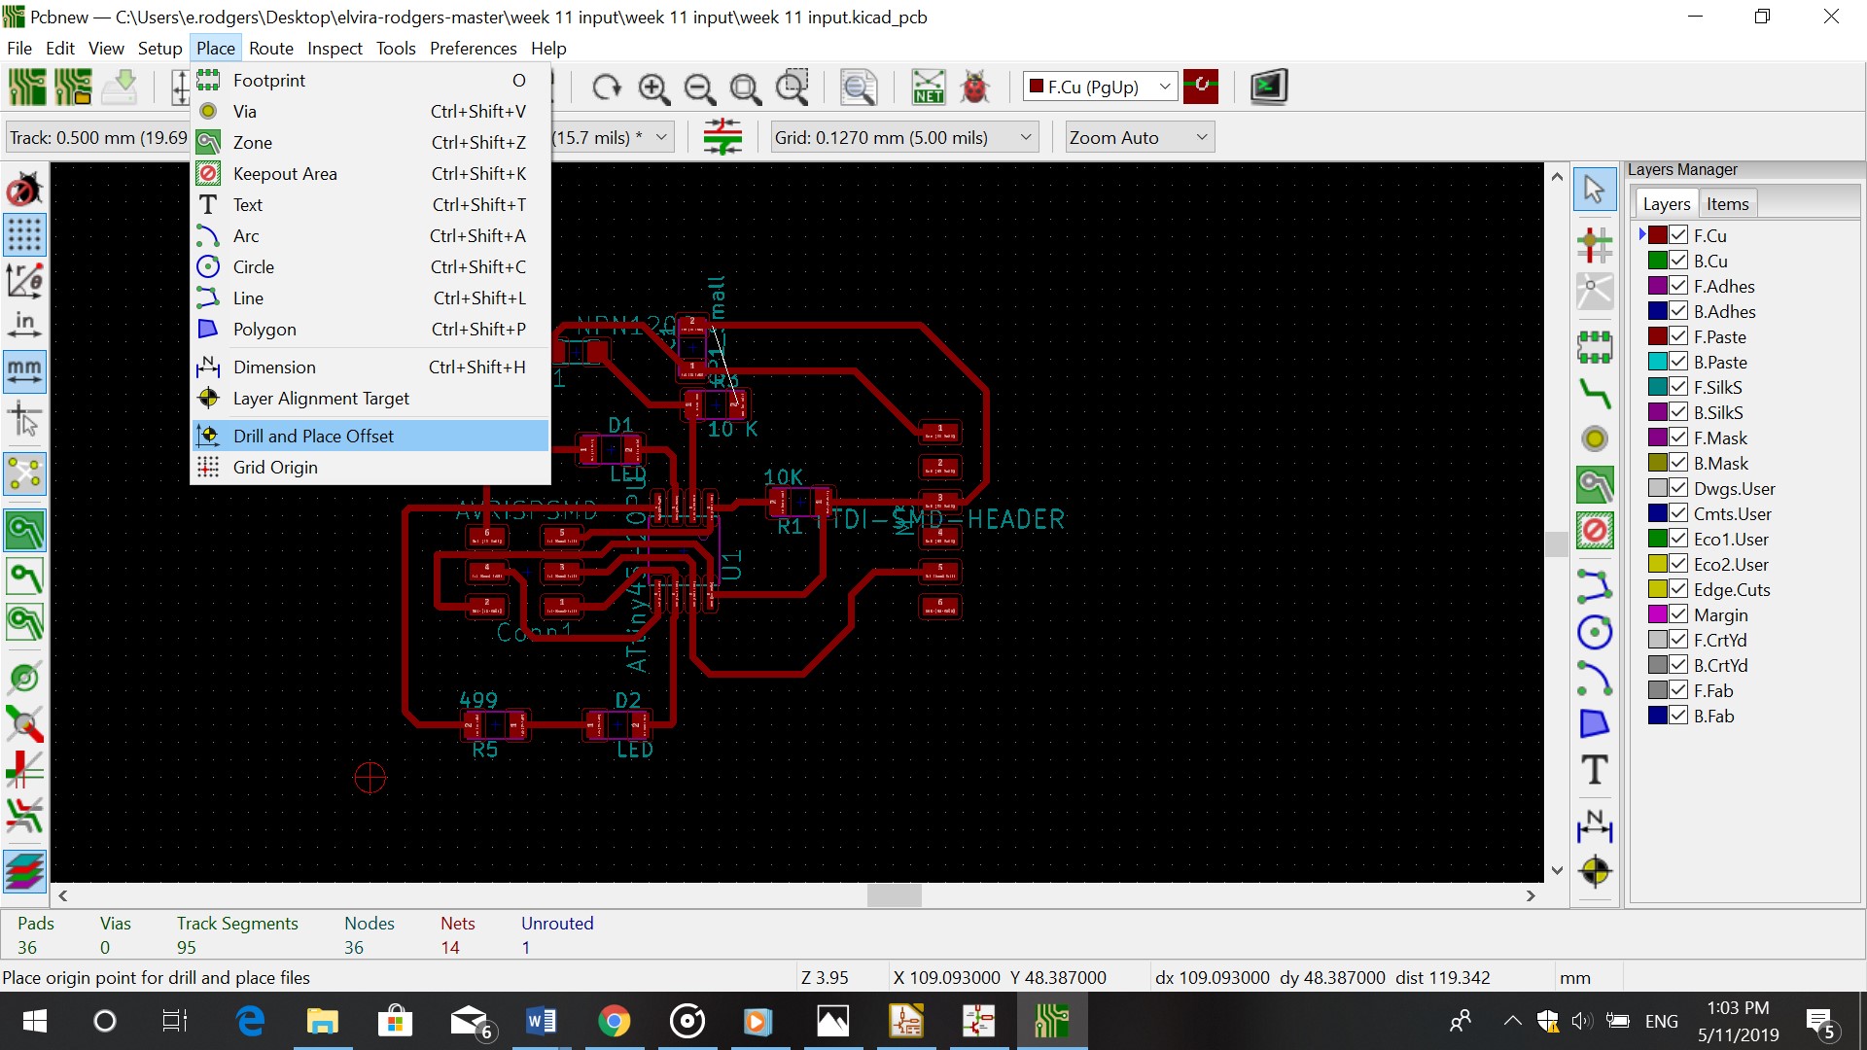Select Keepout Area menu entry
This screenshot has height=1050, width=1867.
[x=285, y=174]
